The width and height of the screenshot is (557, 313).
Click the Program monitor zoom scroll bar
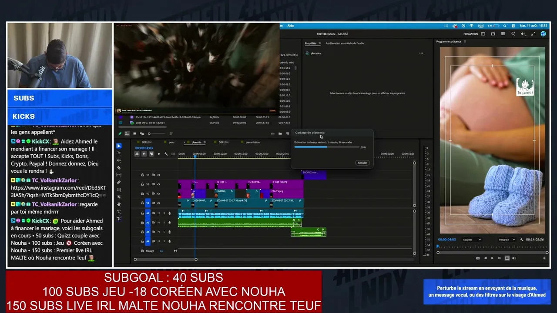point(493,252)
